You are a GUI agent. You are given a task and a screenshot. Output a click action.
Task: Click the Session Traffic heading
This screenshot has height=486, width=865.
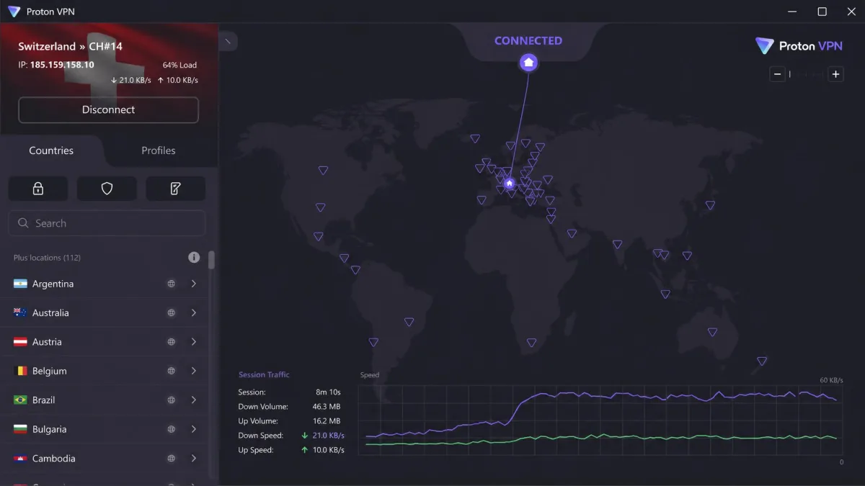pyautogui.click(x=264, y=374)
